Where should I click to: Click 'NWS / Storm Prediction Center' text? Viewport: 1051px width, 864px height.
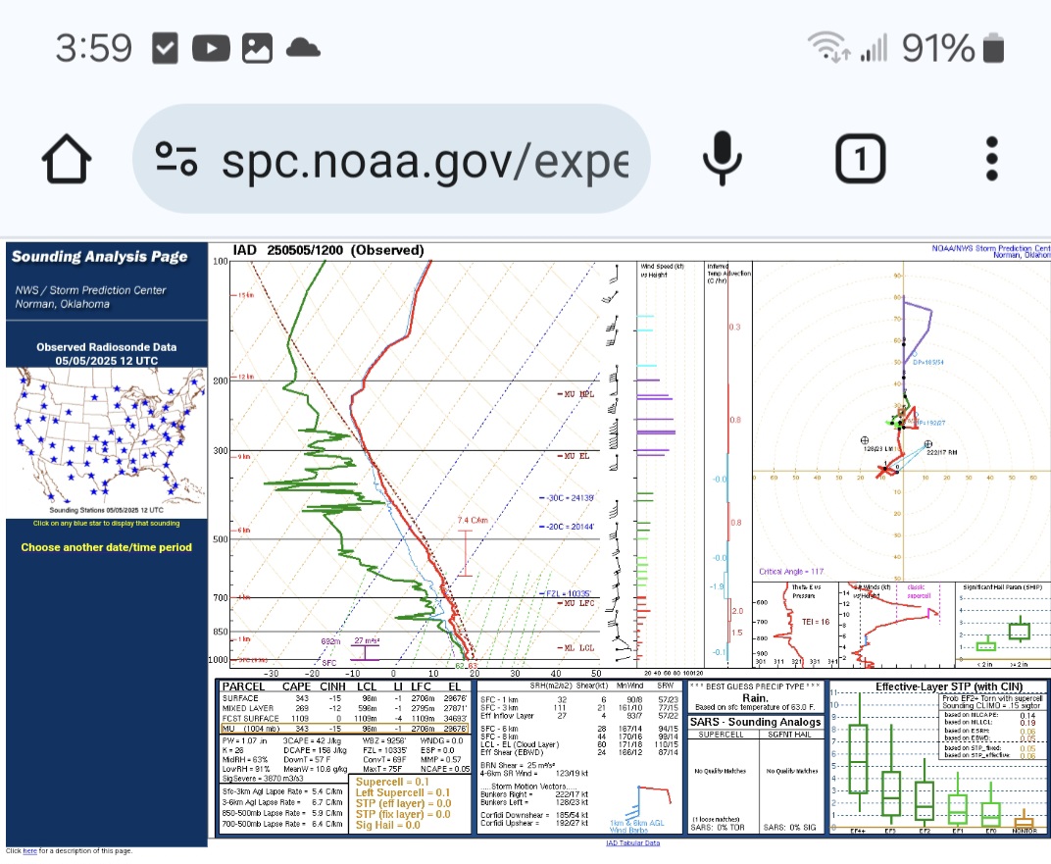(90, 290)
